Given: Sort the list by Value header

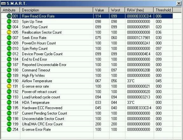Looking at the screenshot, I should click(x=101, y=10).
